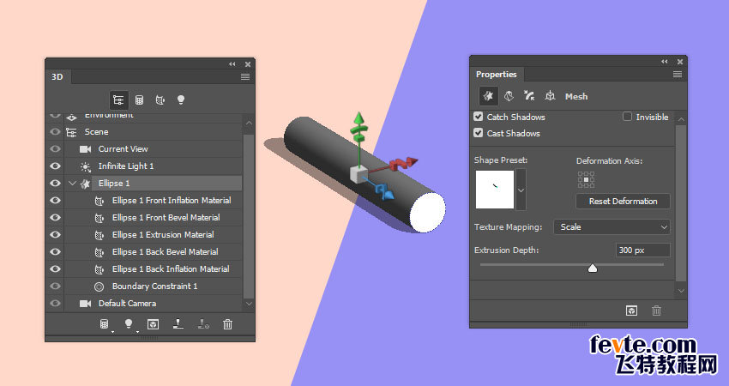
Task: Toggle eye for Ellipse 1 Back Bevel Material
Action: (x=55, y=251)
